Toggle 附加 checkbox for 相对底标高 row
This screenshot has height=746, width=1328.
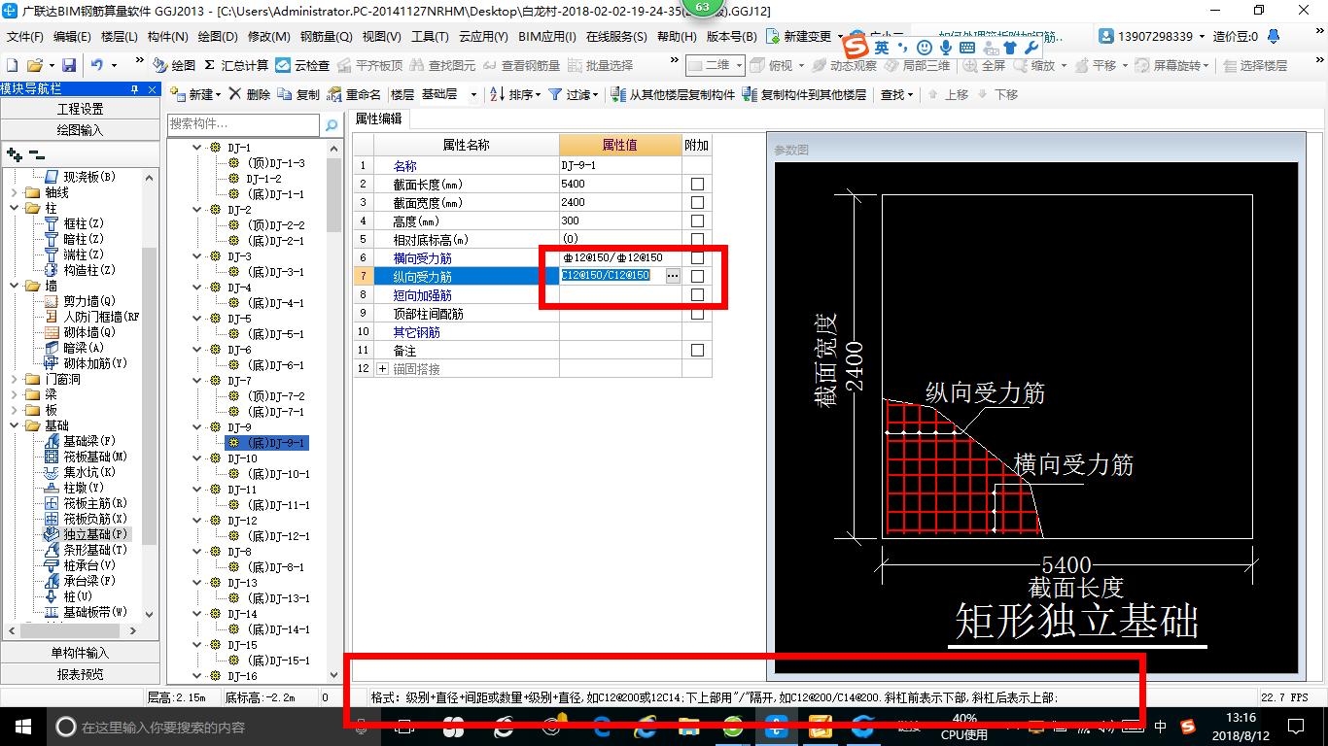pos(697,239)
